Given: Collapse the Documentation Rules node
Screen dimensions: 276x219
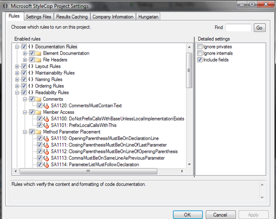Looking at the screenshot, I should pyautogui.click(x=17, y=47).
